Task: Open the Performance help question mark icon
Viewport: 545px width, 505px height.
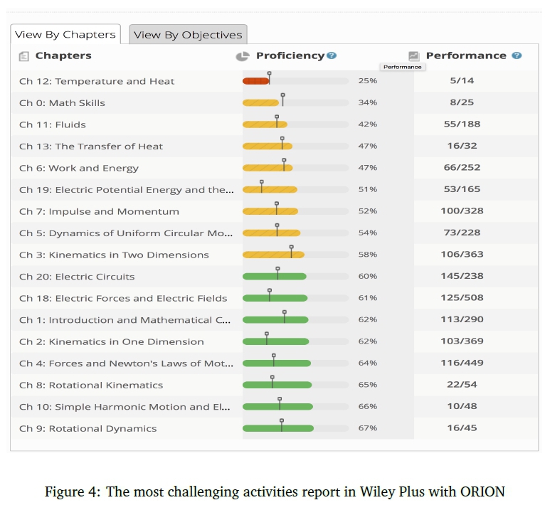Action: point(517,55)
